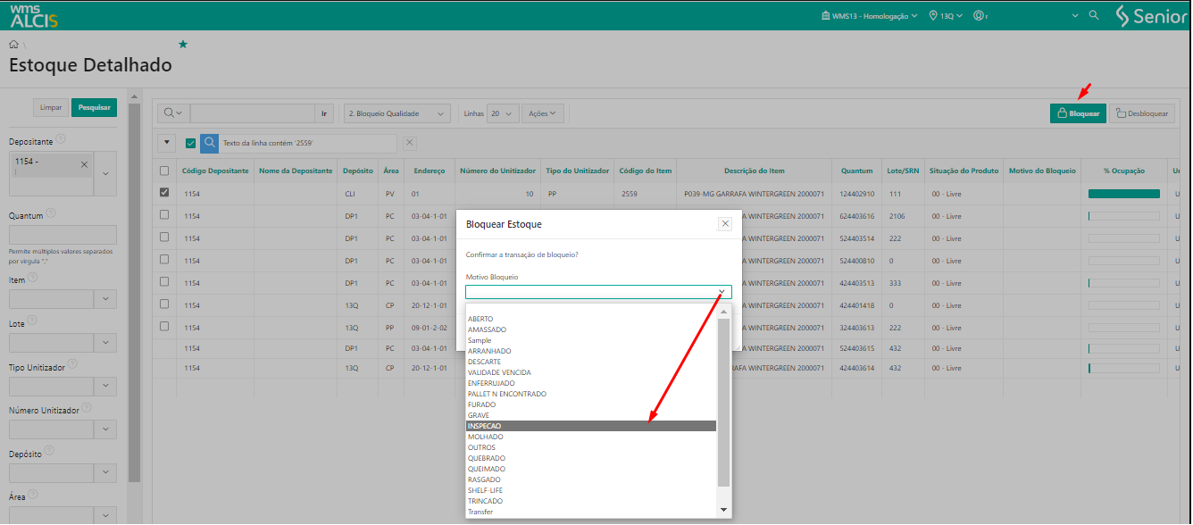The height and width of the screenshot is (525, 1193).
Task: Click the Desbloquear button
Action: (1141, 113)
